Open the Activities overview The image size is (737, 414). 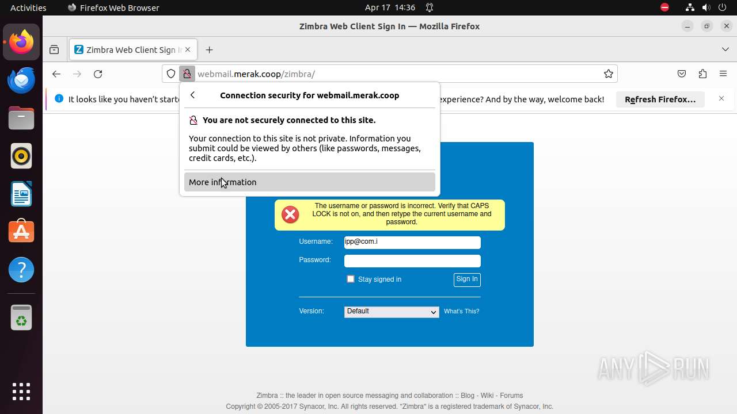coord(28,7)
